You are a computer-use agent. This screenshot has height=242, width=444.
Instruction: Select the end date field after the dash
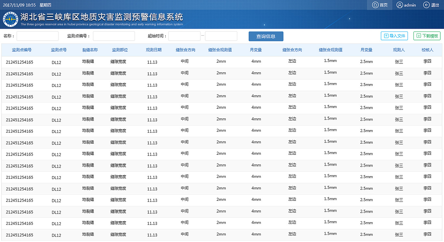coord(221,36)
